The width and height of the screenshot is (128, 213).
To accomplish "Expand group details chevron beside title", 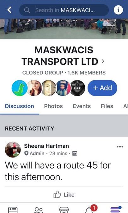I will (x=103, y=62).
